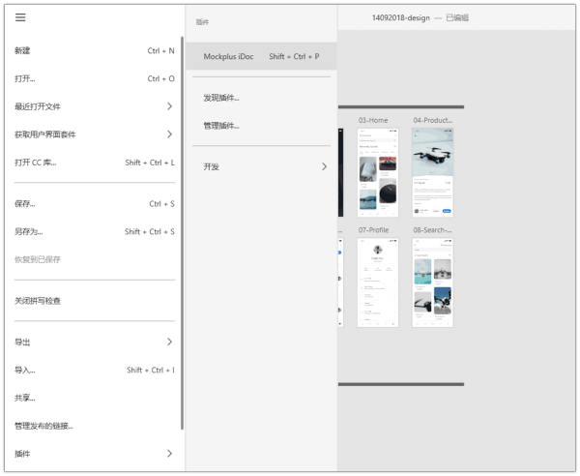Expand 最近打开文件 submenu arrow

(x=169, y=106)
